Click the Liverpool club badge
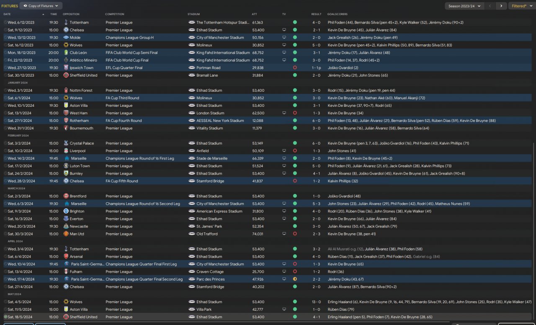This screenshot has width=536, height=325. click(x=66, y=151)
